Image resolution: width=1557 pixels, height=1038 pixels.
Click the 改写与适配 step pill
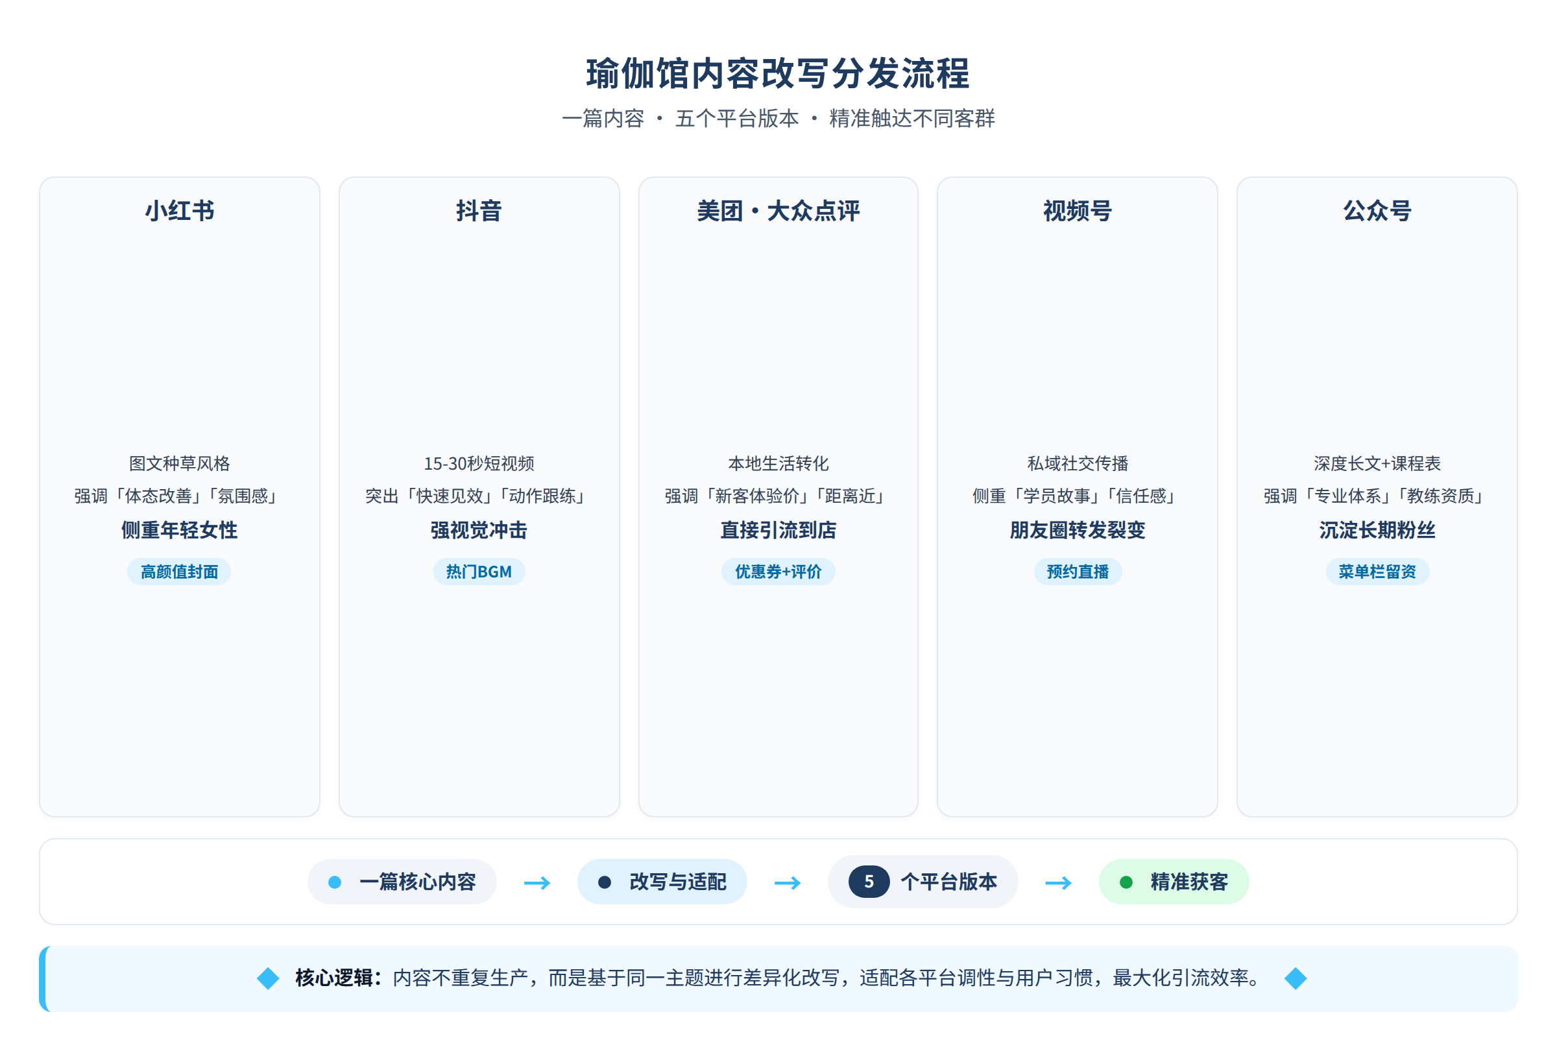662,882
